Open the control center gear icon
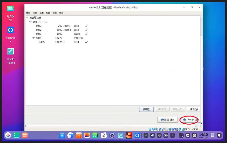227x143 pixels. click(112, 135)
